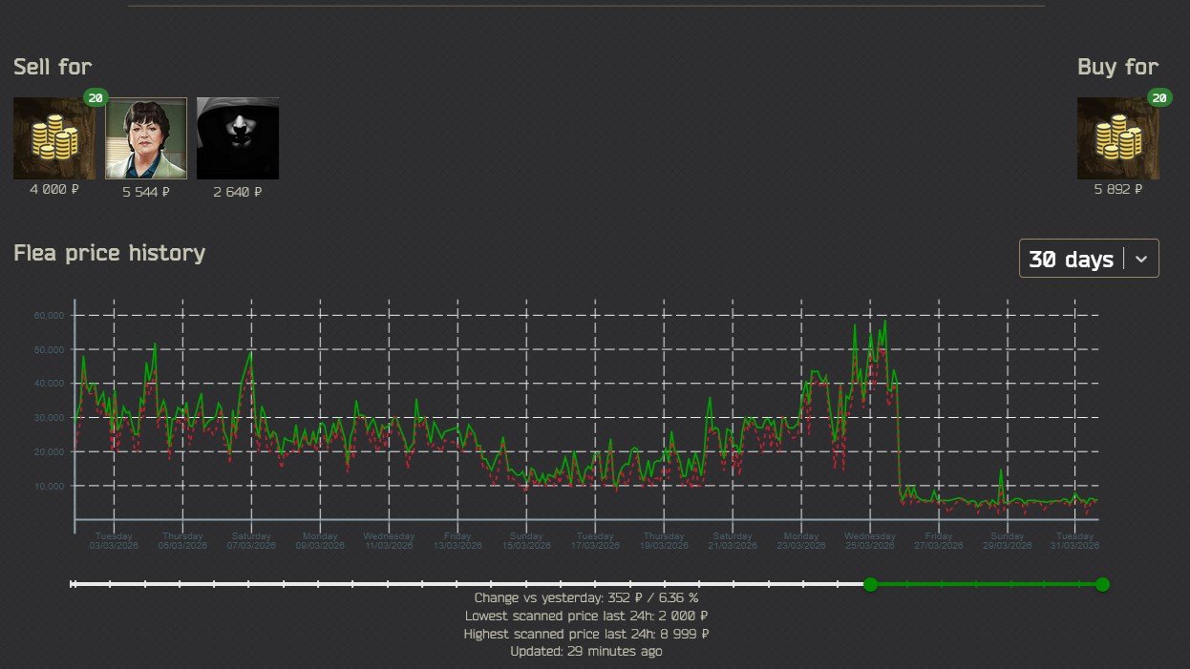Click the chevron arrow beside 30 days
1190x669 pixels.
(x=1141, y=259)
